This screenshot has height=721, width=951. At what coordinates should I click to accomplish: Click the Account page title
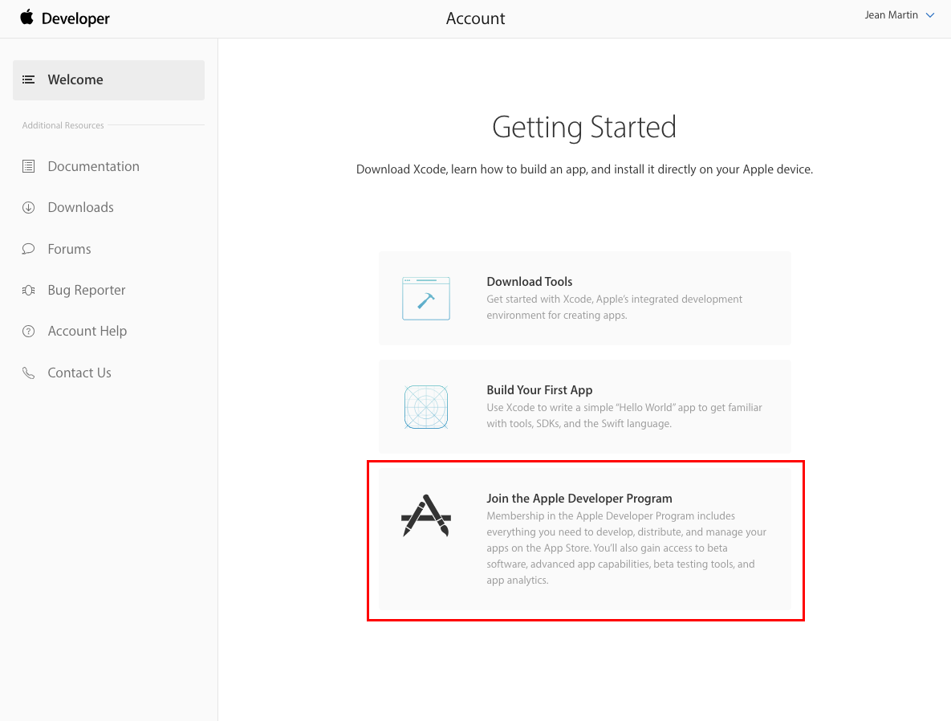click(x=475, y=18)
